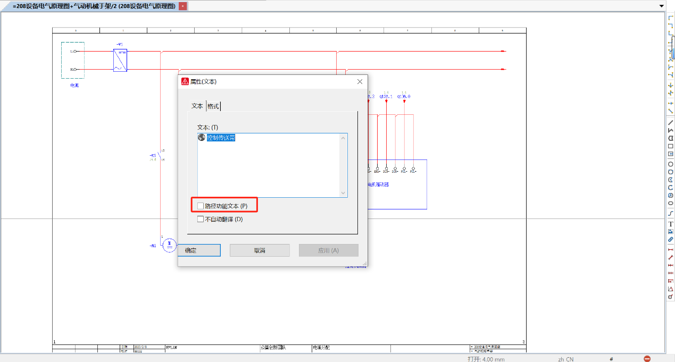Close the 208设备电气原理图 document tab

pos(182,6)
